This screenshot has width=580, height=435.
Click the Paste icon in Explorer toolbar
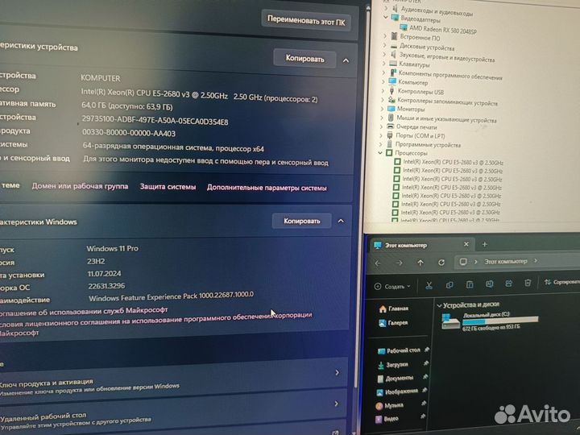click(x=470, y=284)
